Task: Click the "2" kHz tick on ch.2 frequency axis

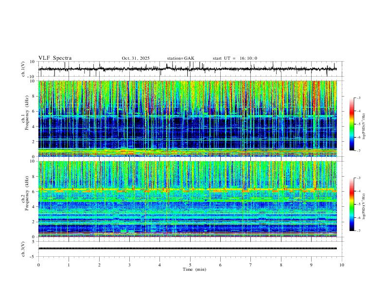Action: [x=35, y=222]
